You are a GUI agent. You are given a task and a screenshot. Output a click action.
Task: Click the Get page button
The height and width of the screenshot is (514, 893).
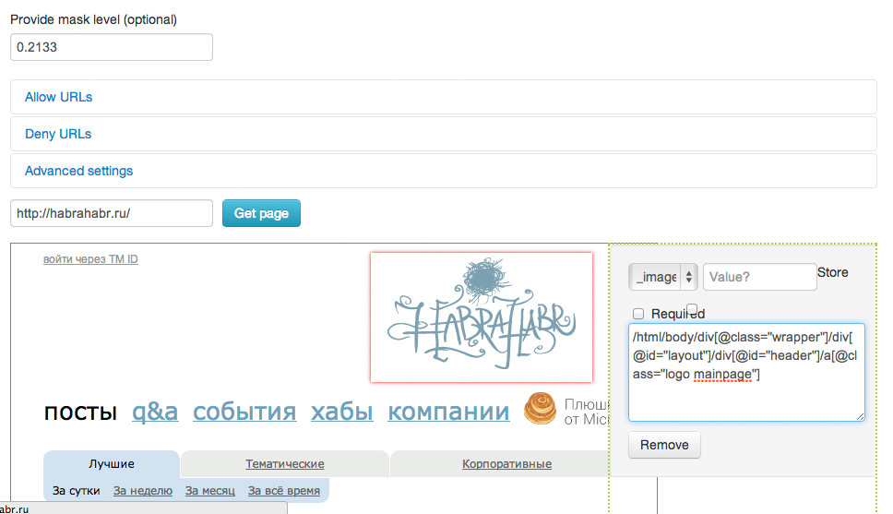(x=261, y=213)
